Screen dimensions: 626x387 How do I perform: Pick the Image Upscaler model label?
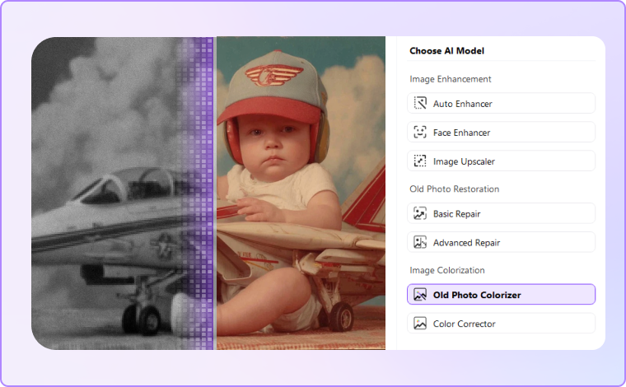coord(464,161)
